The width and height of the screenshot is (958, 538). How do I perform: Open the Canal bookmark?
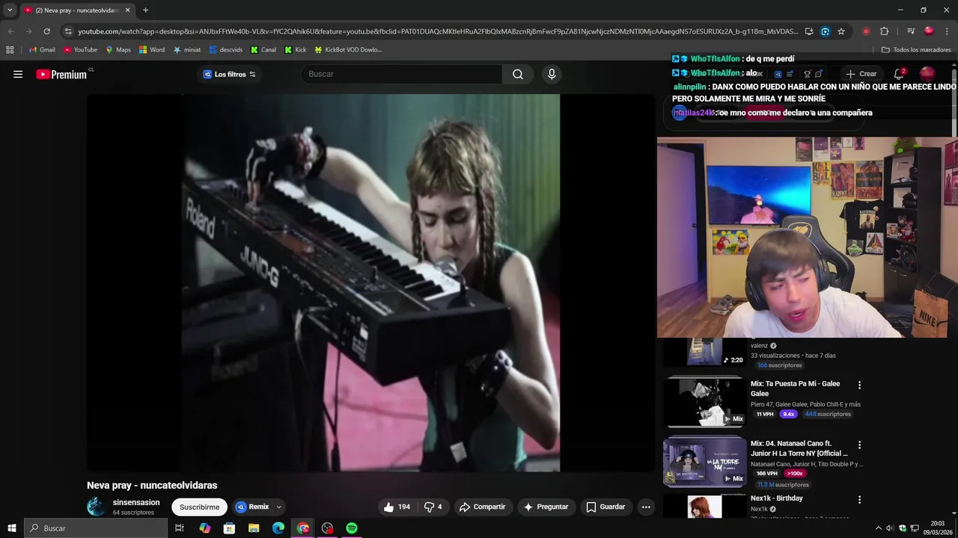[263, 50]
